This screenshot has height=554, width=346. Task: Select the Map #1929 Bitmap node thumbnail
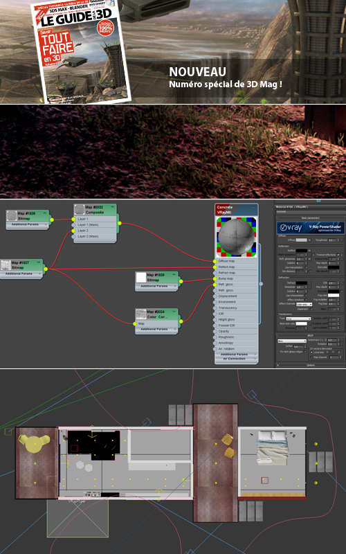point(141,278)
